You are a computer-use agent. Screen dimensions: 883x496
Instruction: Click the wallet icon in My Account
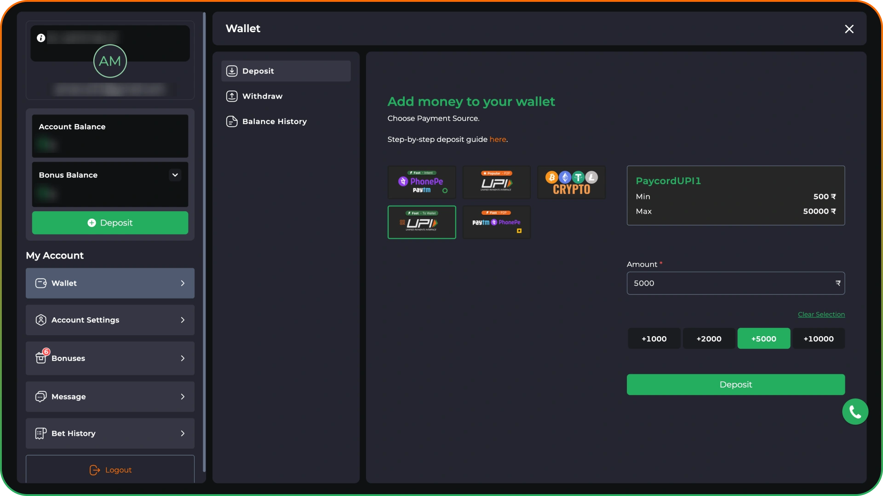pyautogui.click(x=41, y=283)
